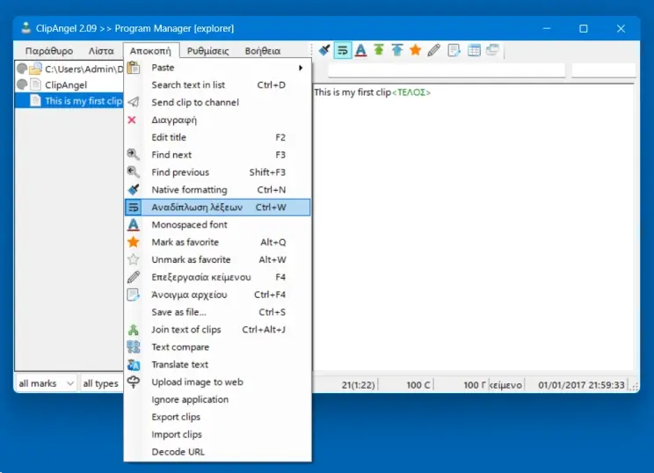Click the overlapping windows toolbar icon

492,50
